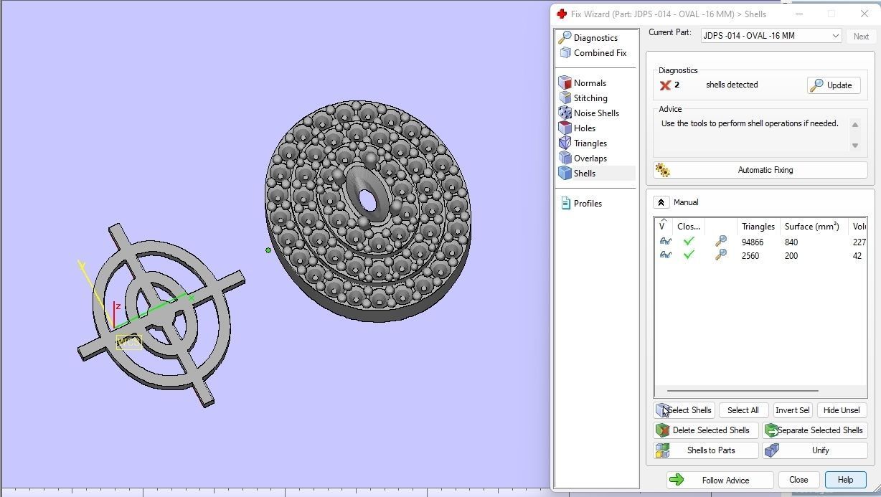Image resolution: width=881 pixels, height=497 pixels.
Task: Click the closed checkmark of the 94866-triangle shell
Action: tap(689, 242)
